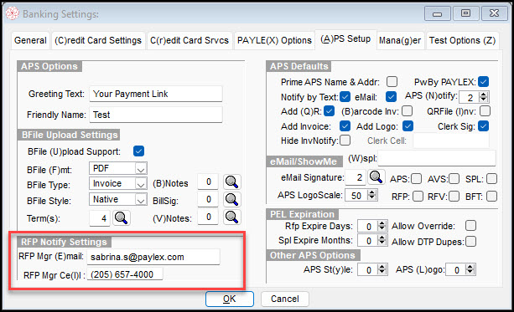Enable (B)arcode Inv checkbox
Viewport: 514px width, 312px height.
[x=407, y=111]
